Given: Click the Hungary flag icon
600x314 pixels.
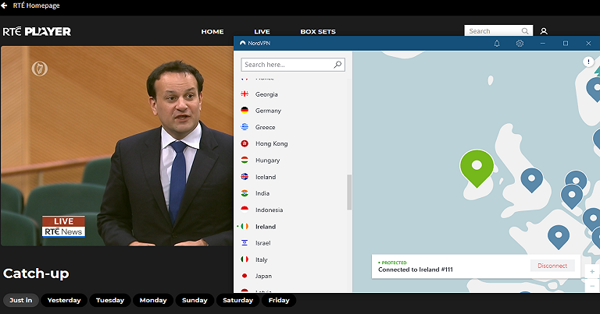Looking at the screenshot, I should click(x=245, y=160).
